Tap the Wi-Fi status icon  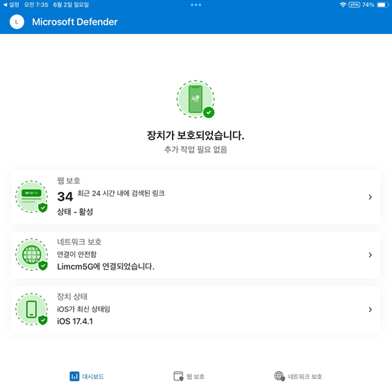(343, 5)
